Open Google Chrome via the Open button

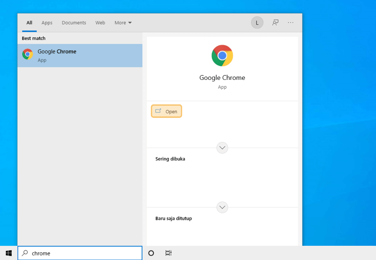click(x=166, y=111)
